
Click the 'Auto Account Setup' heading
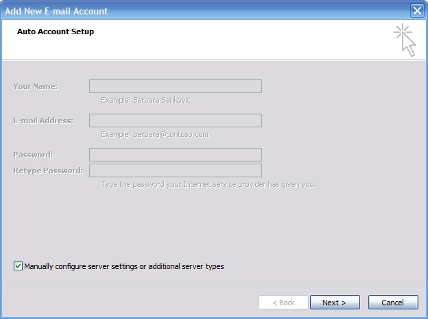pos(56,31)
